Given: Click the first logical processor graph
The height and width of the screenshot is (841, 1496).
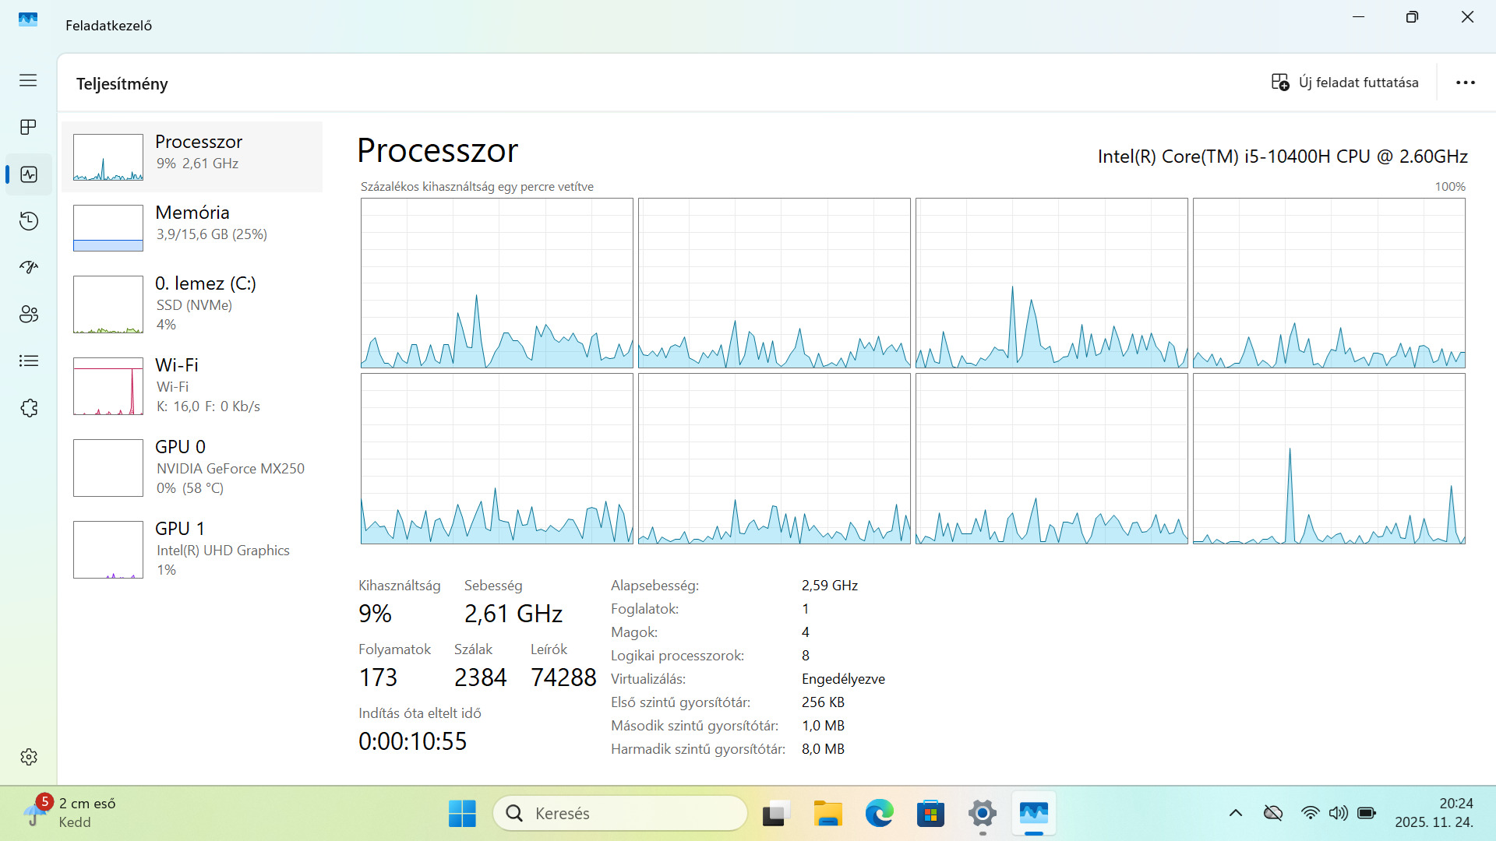Looking at the screenshot, I should [496, 283].
